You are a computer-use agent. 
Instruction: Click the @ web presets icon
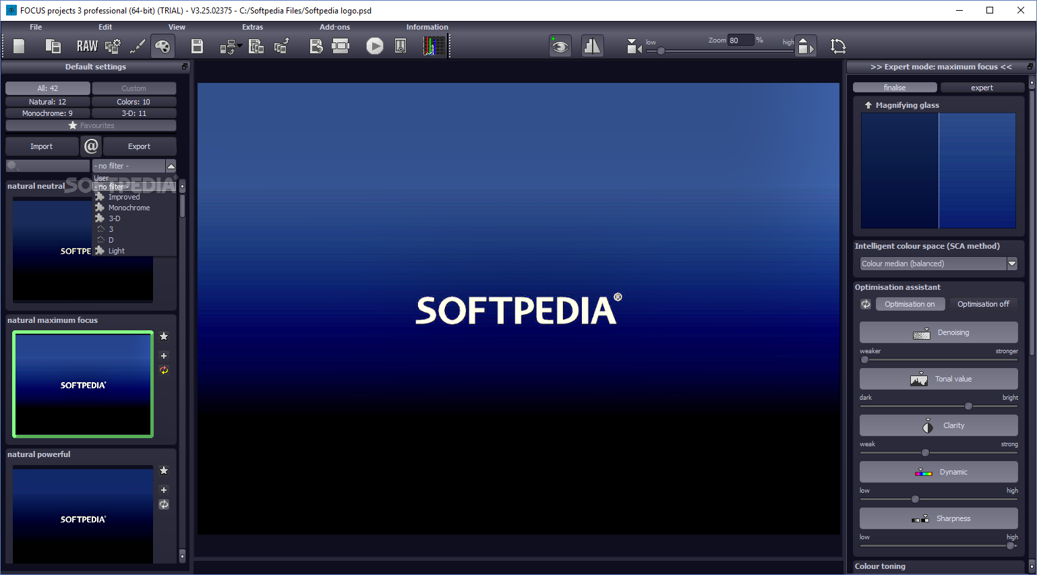92,146
